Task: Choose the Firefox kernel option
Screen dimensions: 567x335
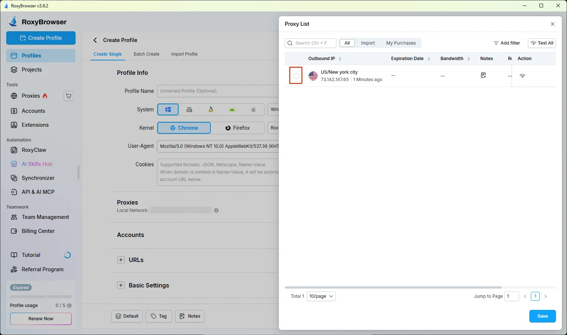Action: (238, 128)
